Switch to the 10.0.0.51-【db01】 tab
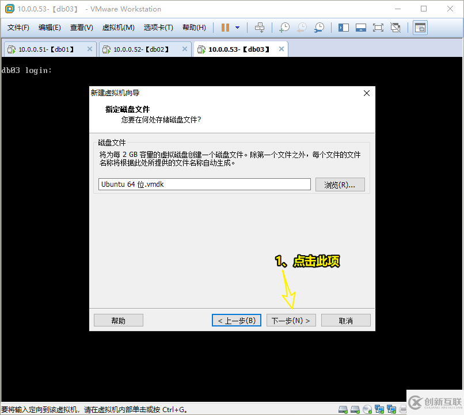The height and width of the screenshot is (415, 464). coord(49,49)
